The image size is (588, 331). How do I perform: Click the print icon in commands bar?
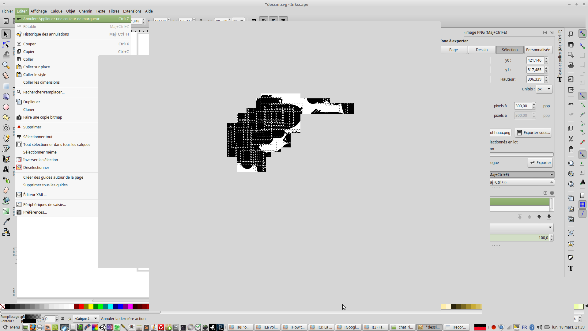pos(571,65)
